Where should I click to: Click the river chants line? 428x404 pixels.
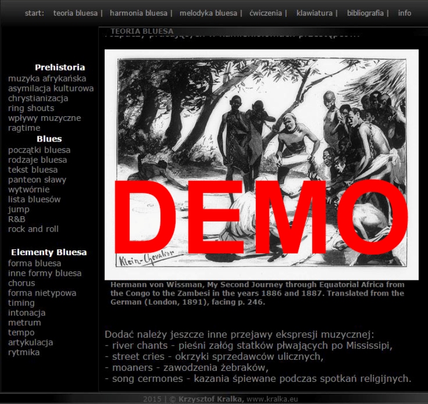(x=248, y=346)
